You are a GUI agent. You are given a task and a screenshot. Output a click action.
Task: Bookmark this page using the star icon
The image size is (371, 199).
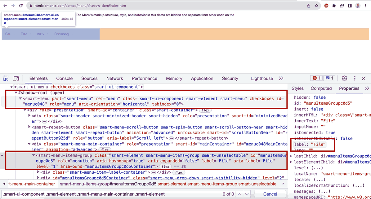coord(316,5)
